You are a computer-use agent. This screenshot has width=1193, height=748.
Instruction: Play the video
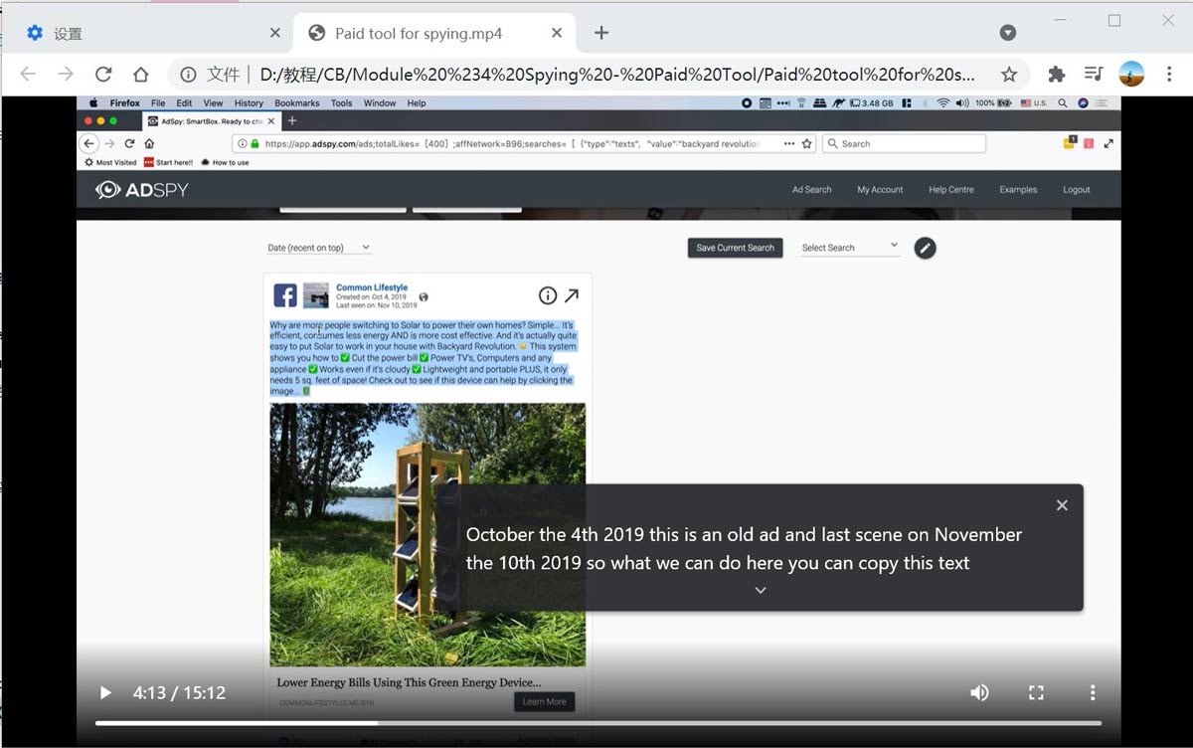point(104,692)
